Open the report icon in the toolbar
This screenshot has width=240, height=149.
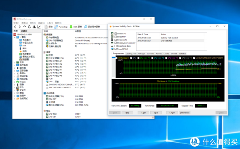tap(46, 27)
